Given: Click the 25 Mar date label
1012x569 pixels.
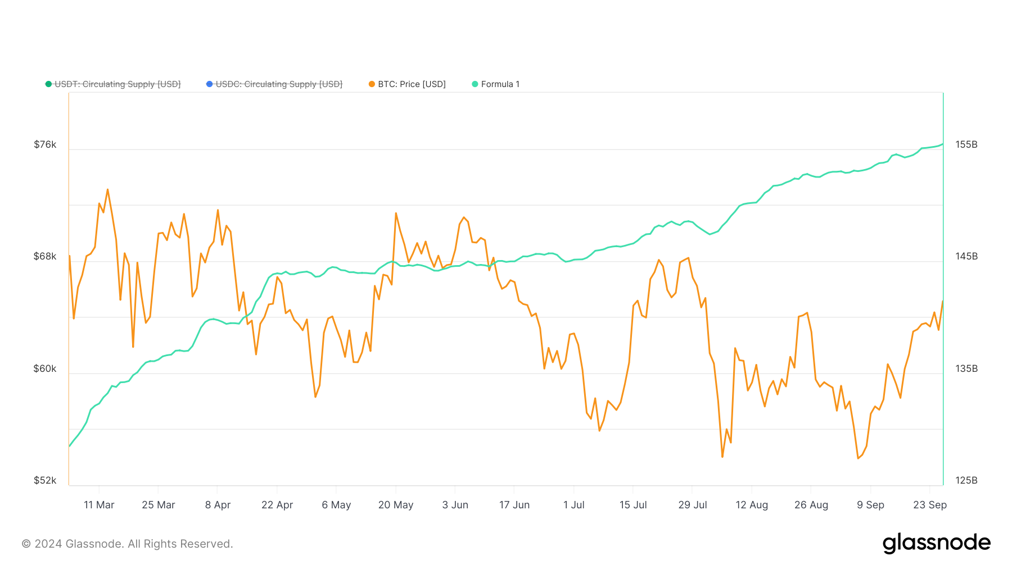Looking at the screenshot, I should pos(159,505).
